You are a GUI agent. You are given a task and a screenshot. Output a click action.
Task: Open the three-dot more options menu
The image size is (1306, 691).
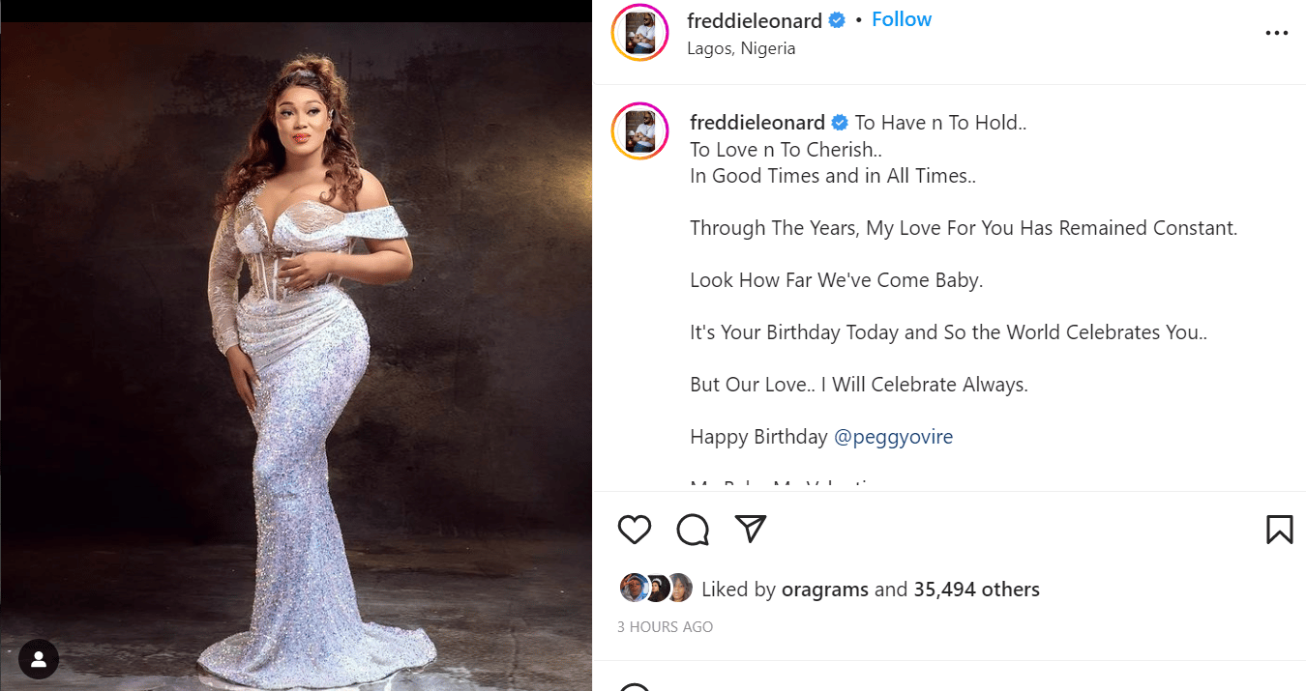tap(1277, 33)
